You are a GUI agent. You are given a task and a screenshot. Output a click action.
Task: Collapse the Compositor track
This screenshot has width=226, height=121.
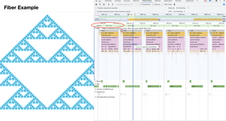pos(96,92)
